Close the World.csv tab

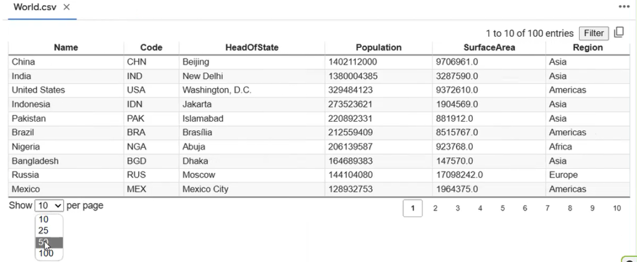click(x=67, y=7)
